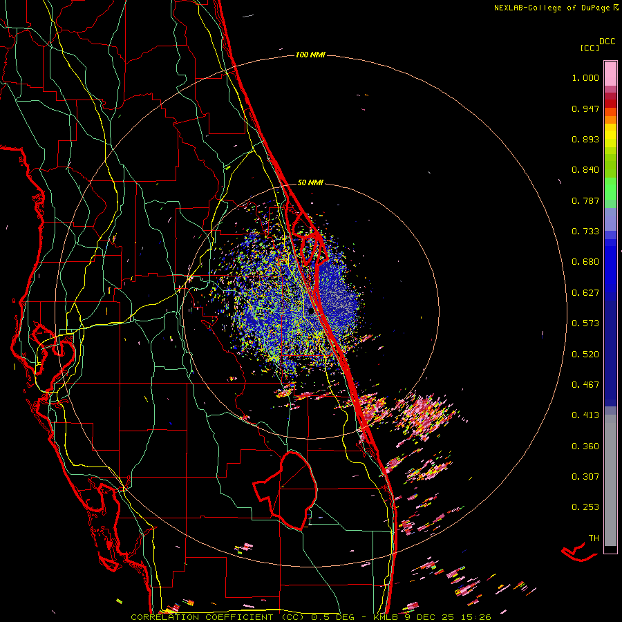
Task: Pick the bright green swatch in the color bar
Action: click(x=610, y=189)
